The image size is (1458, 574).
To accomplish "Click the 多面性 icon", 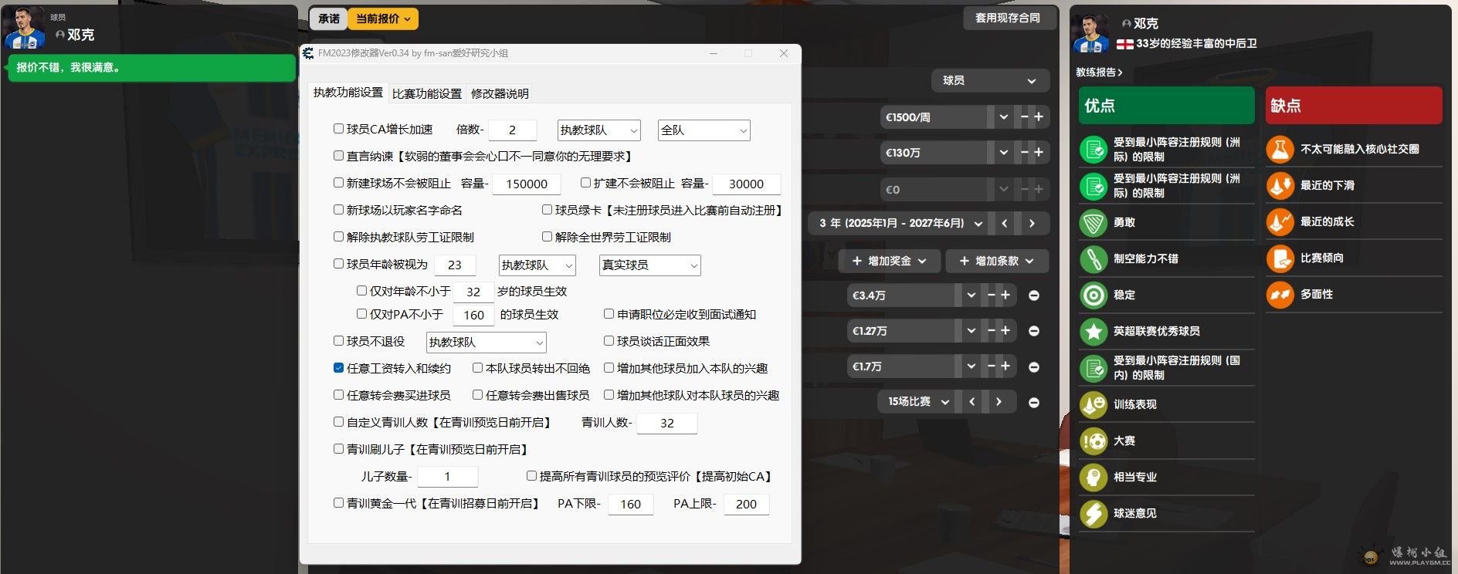I will [x=1280, y=295].
